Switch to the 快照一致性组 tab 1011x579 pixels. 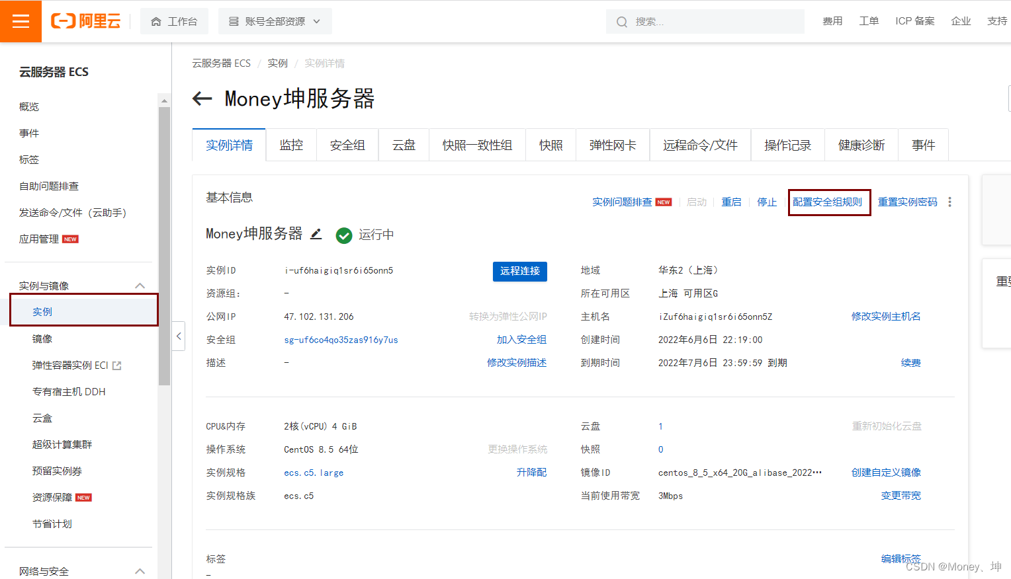(477, 145)
